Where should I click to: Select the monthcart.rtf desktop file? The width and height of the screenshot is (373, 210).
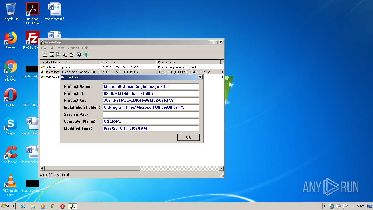tap(54, 12)
